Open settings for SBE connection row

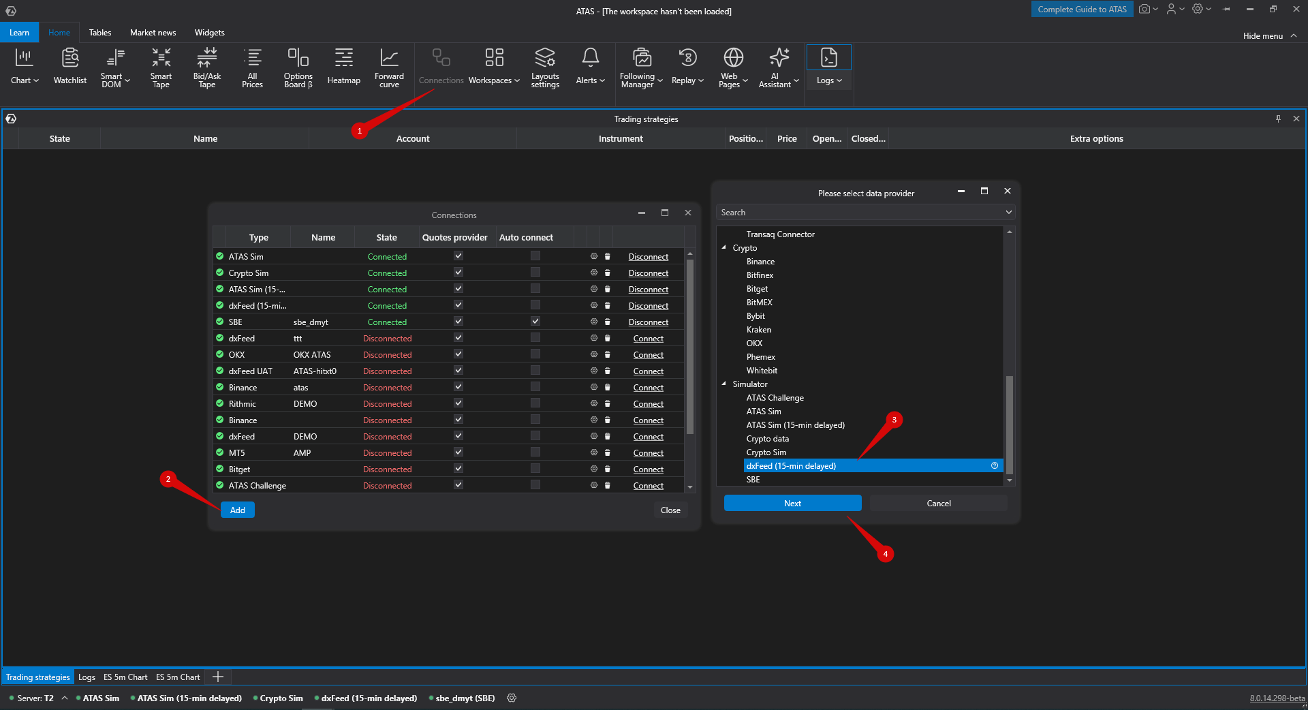coord(594,322)
